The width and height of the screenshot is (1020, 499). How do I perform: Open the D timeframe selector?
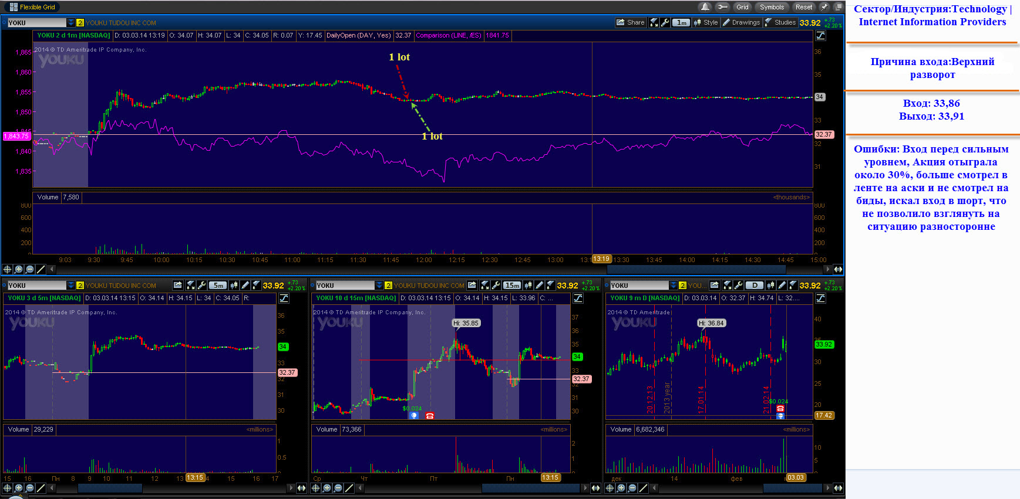(x=755, y=285)
